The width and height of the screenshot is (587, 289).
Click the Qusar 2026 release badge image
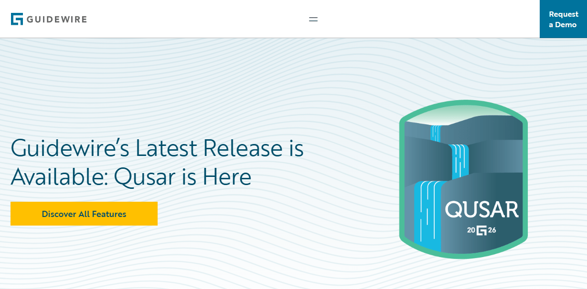463,179
